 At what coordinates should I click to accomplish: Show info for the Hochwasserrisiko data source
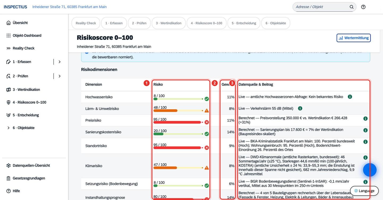(350, 97)
